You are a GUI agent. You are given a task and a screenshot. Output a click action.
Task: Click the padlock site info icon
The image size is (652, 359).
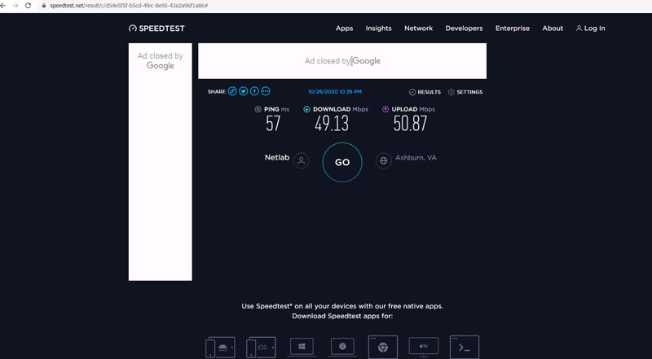[x=43, y=6]
